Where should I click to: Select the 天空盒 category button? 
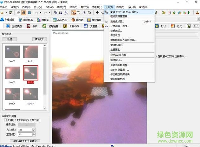click(91, 26)
